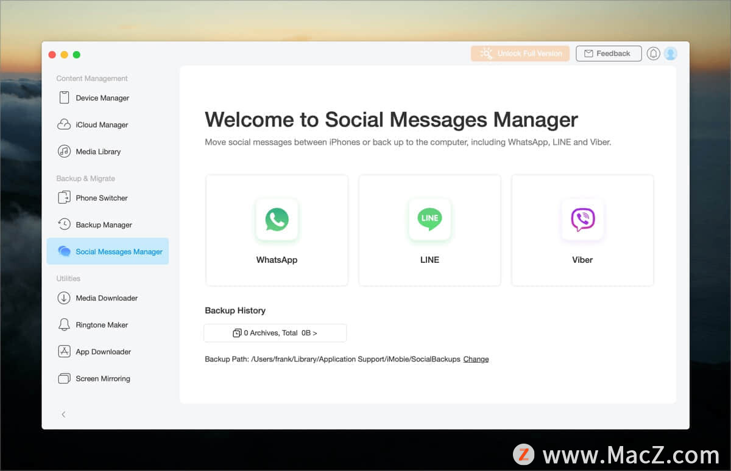Viewport: 731px width, 471px height.
Task: Launch Screen Mirroring from the sidebar
Action: click(108, 379)
